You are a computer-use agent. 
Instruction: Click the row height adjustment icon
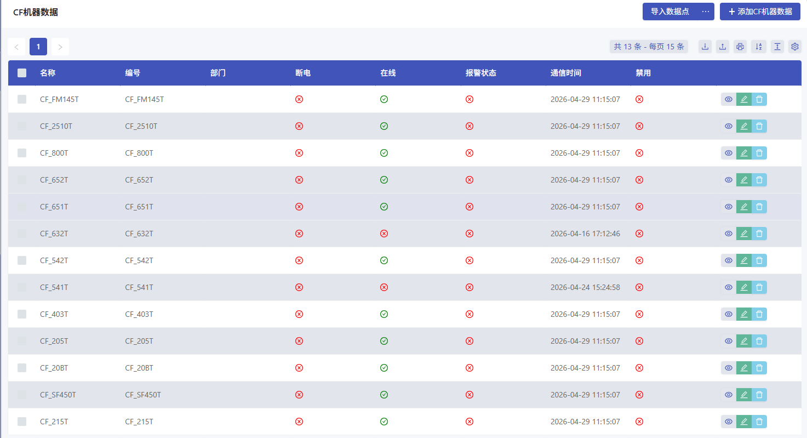[x=777, y=47]
